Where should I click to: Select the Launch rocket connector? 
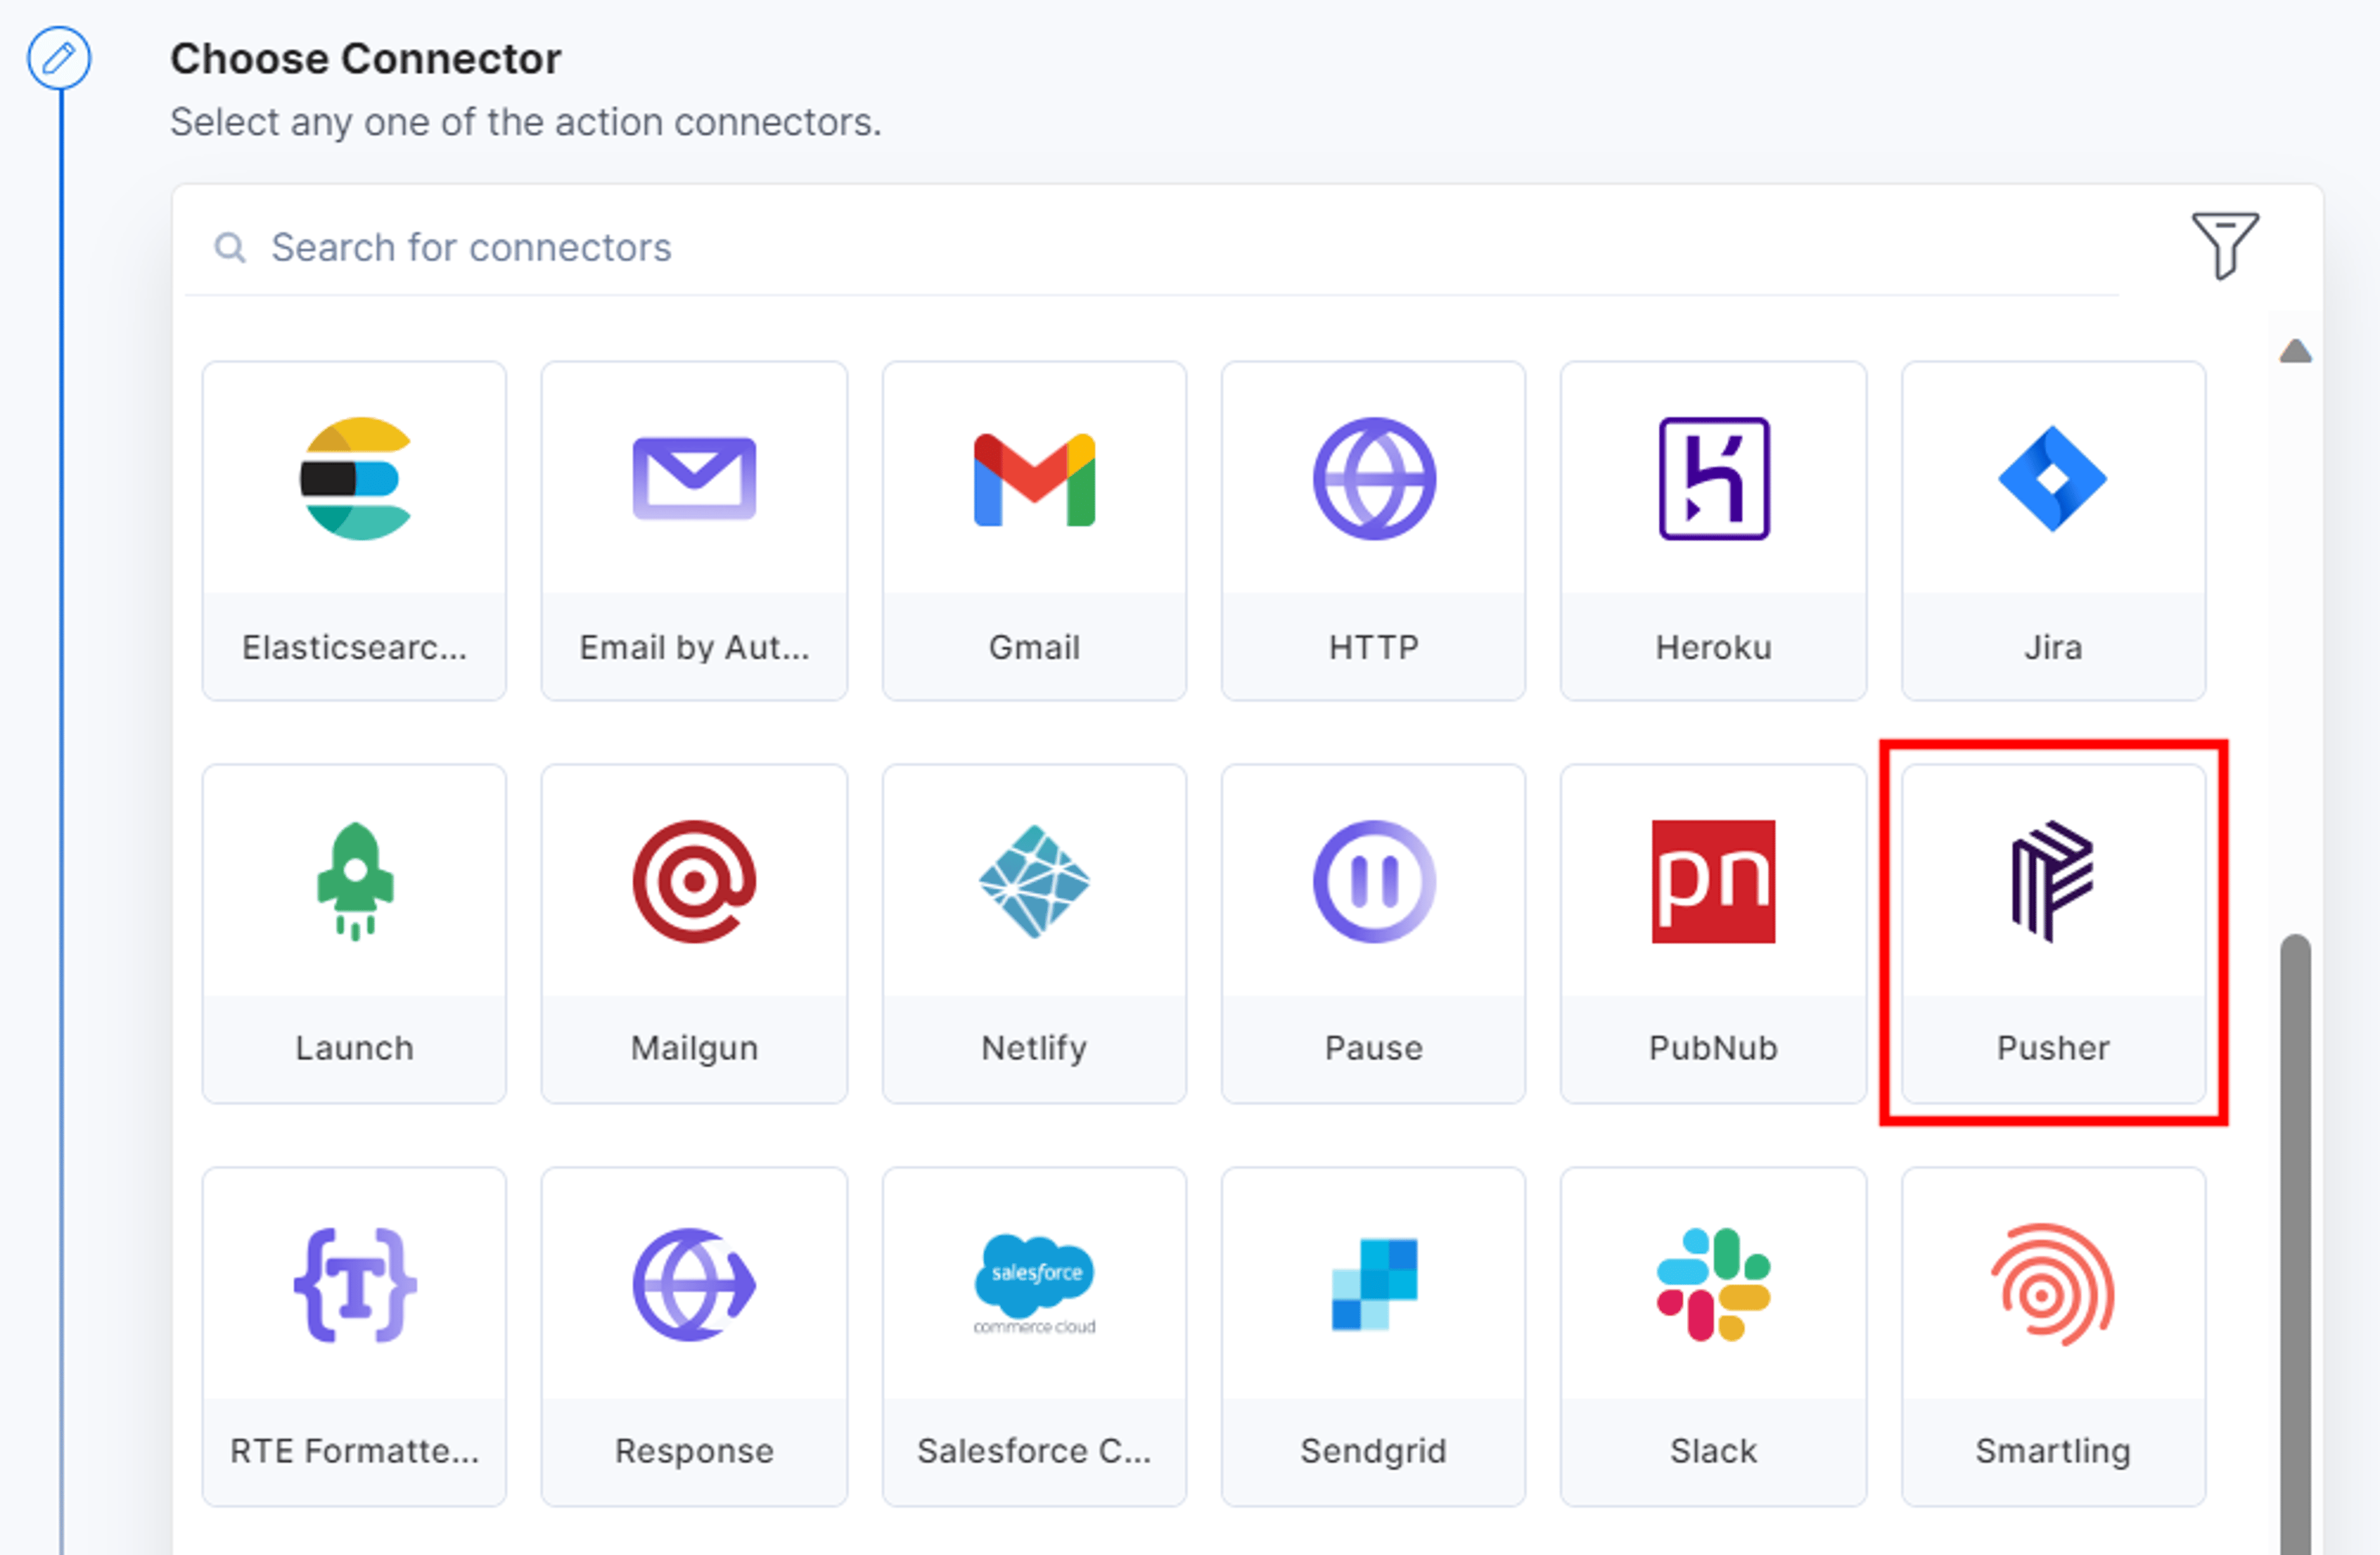[354, 933]
